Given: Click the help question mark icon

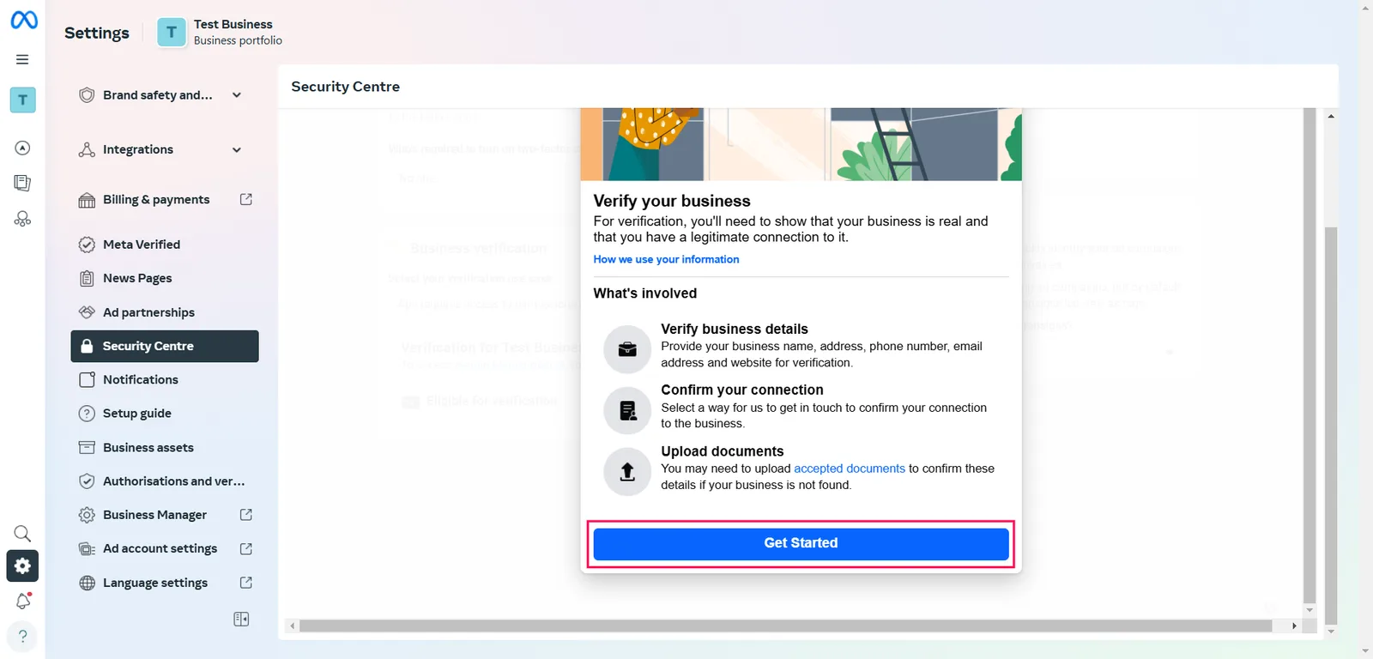Looking at the screenshot, I should [x=23, y=636].
